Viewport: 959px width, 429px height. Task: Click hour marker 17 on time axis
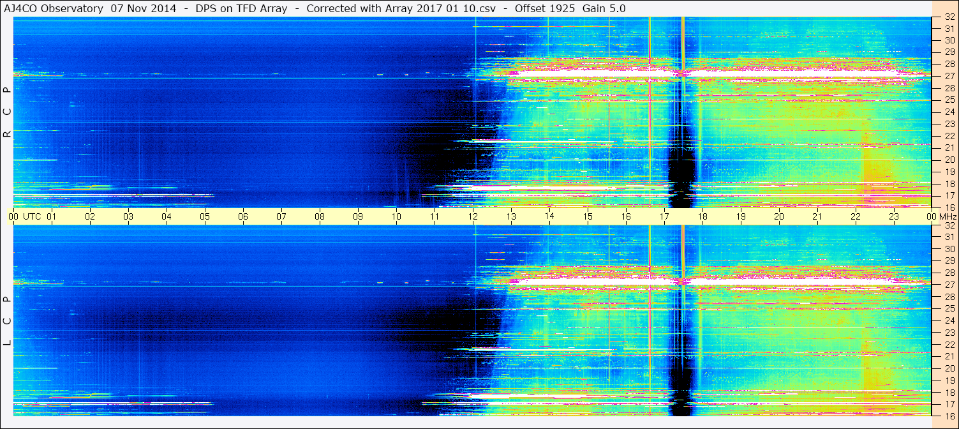point(664,216)
